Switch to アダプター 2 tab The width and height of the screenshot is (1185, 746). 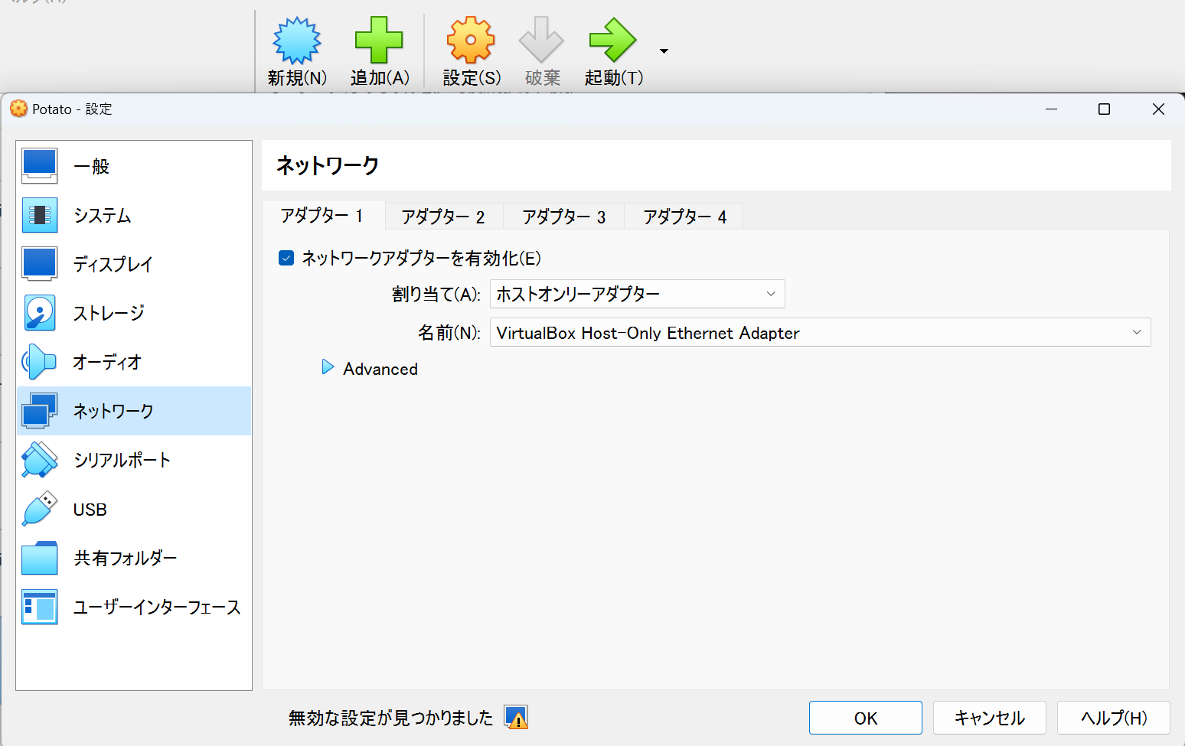pyautogui.click(x=443, y=217)
